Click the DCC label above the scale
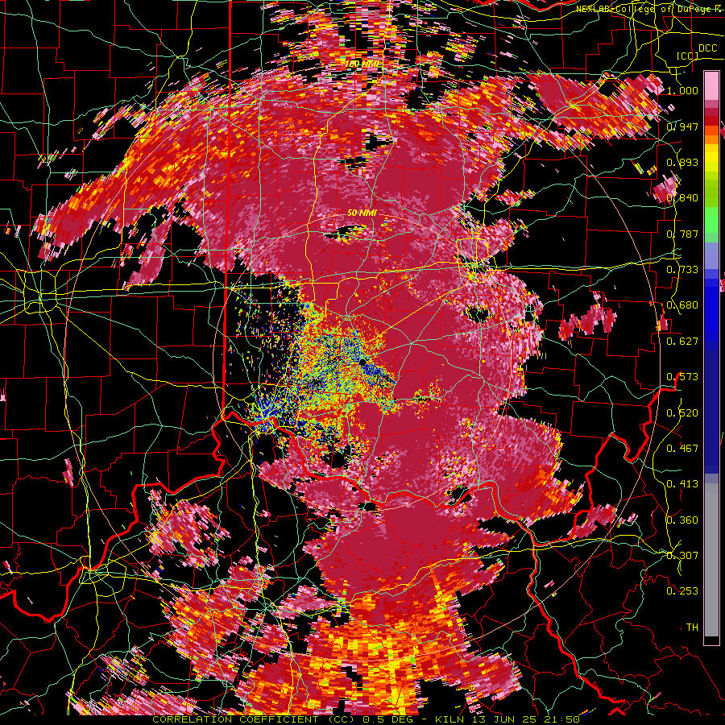 coord(707,48)
